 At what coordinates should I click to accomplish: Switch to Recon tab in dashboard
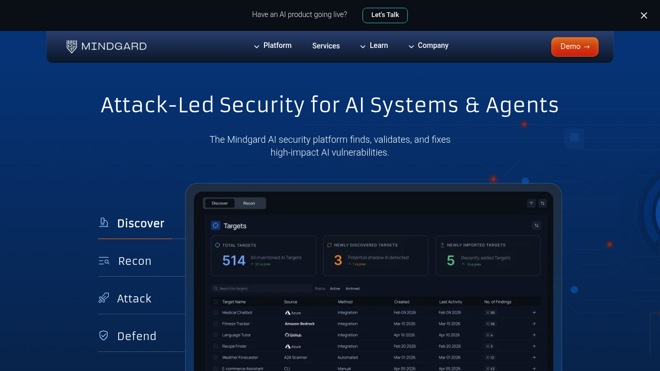pyautogui.click(x=249, y=203)
